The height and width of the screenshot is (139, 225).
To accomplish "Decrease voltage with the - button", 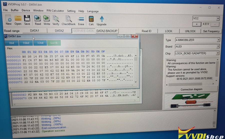I will [215, 24].
